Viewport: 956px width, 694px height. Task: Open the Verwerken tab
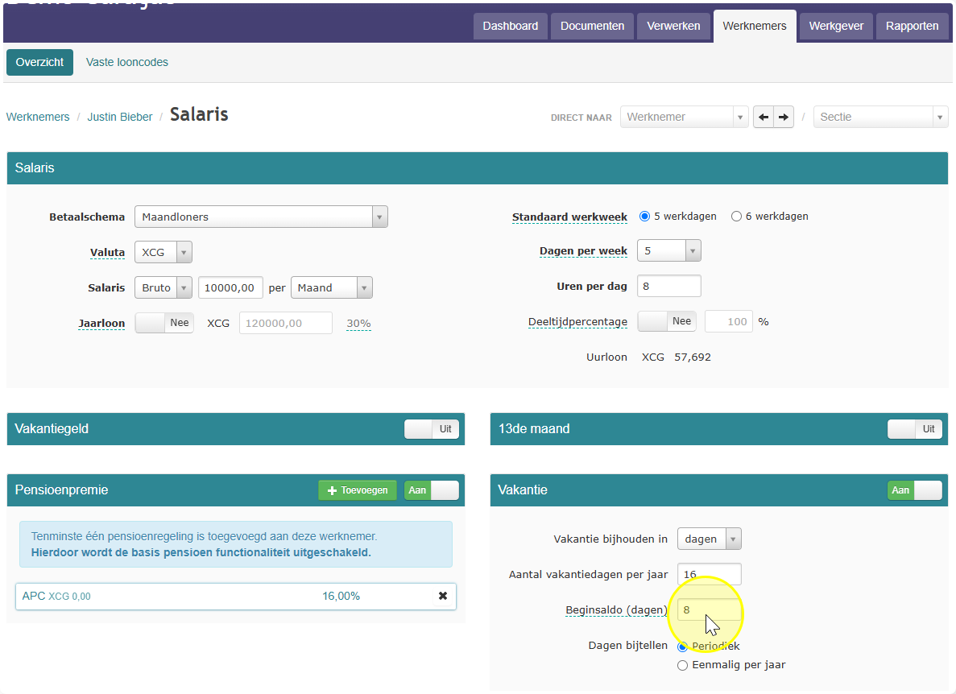[x=673, y=27]
